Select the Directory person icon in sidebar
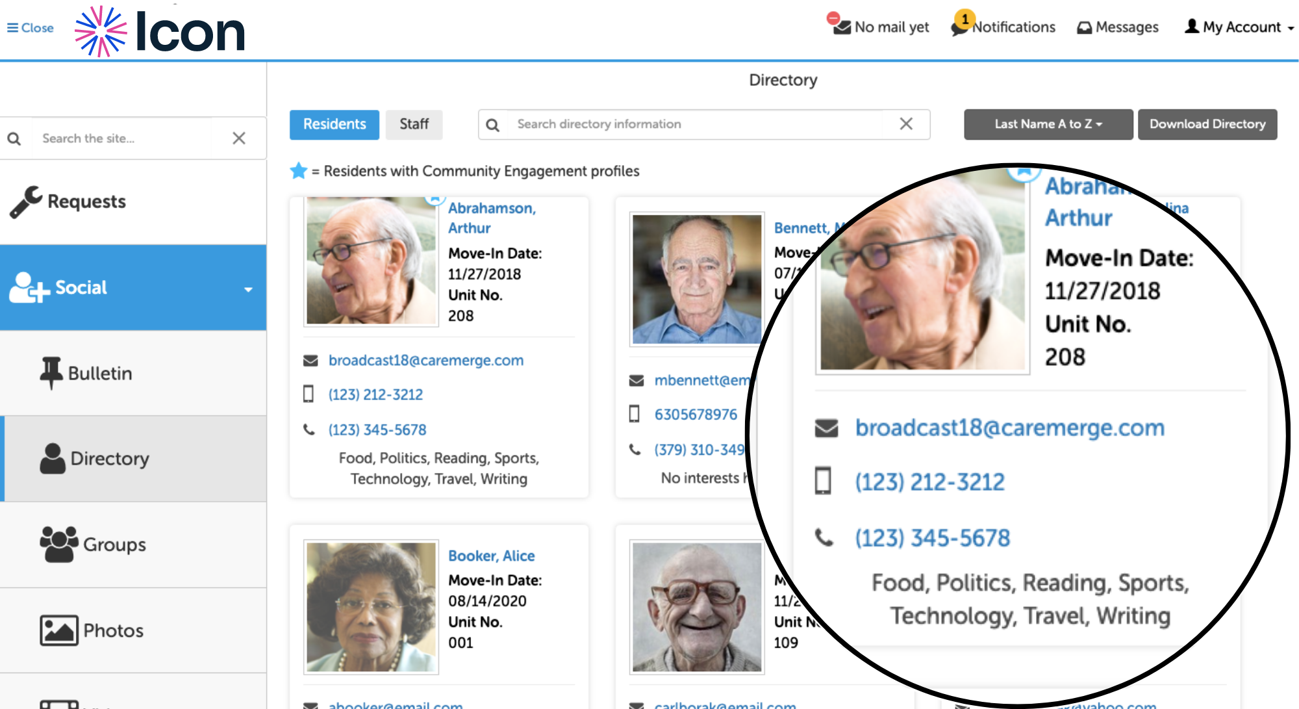The image size is (1299, 709). [x=53, y=458]
